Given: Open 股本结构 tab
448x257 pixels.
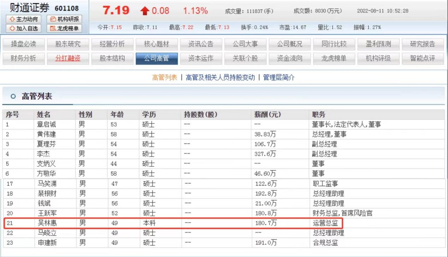Looking at the screenshot, I should pyautogui.click(x=112, y=58).
